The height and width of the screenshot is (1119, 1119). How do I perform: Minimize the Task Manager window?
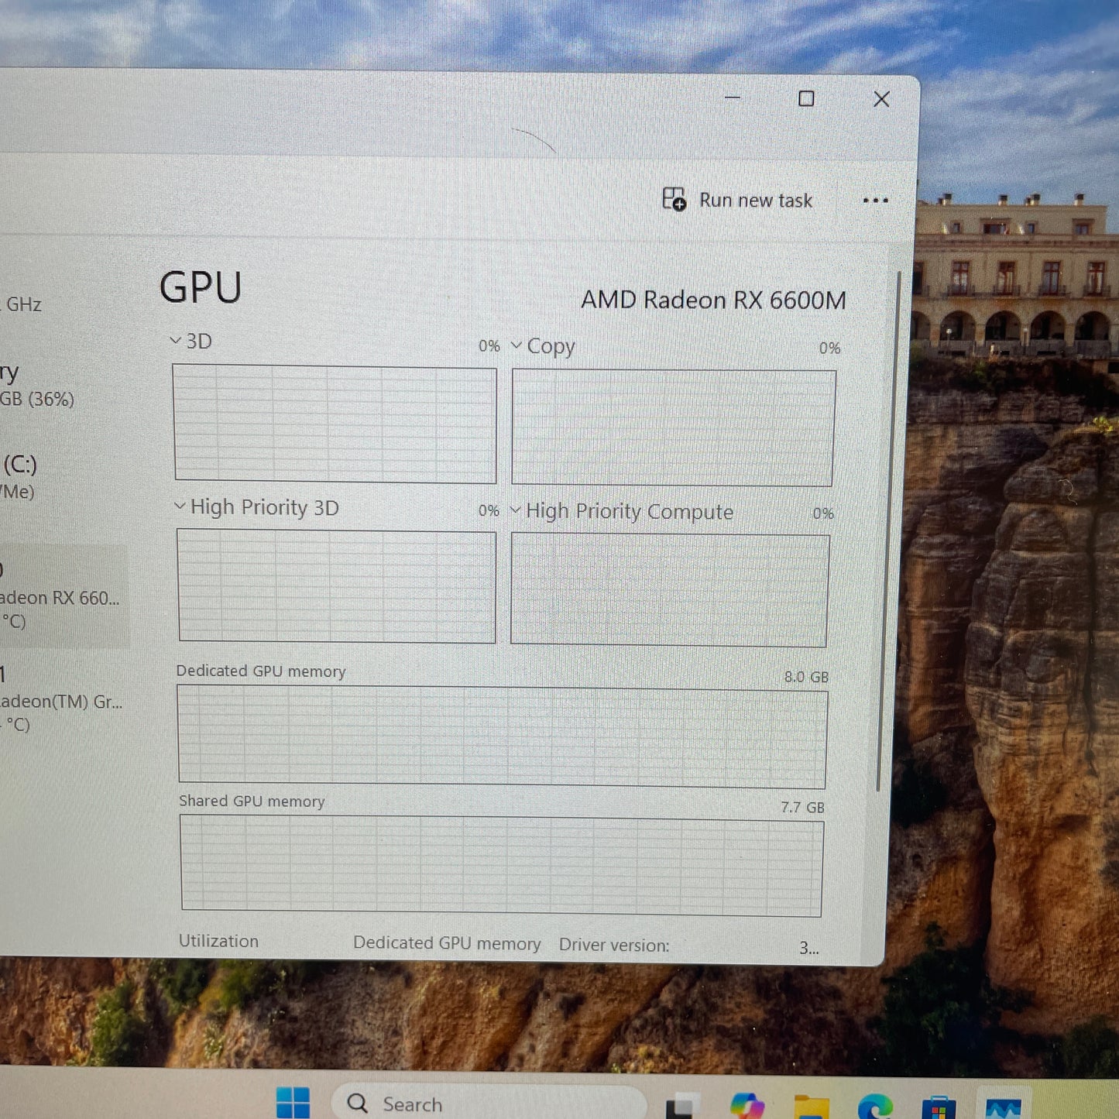tap(733, 98)
